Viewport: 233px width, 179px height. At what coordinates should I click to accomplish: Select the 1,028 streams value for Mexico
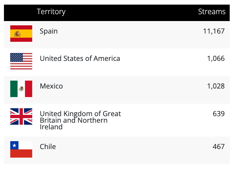pos(216,86)
